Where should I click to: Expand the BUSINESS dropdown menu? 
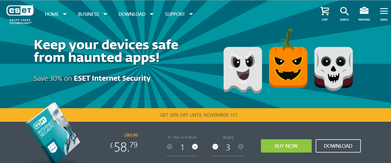tap(93, 14)
